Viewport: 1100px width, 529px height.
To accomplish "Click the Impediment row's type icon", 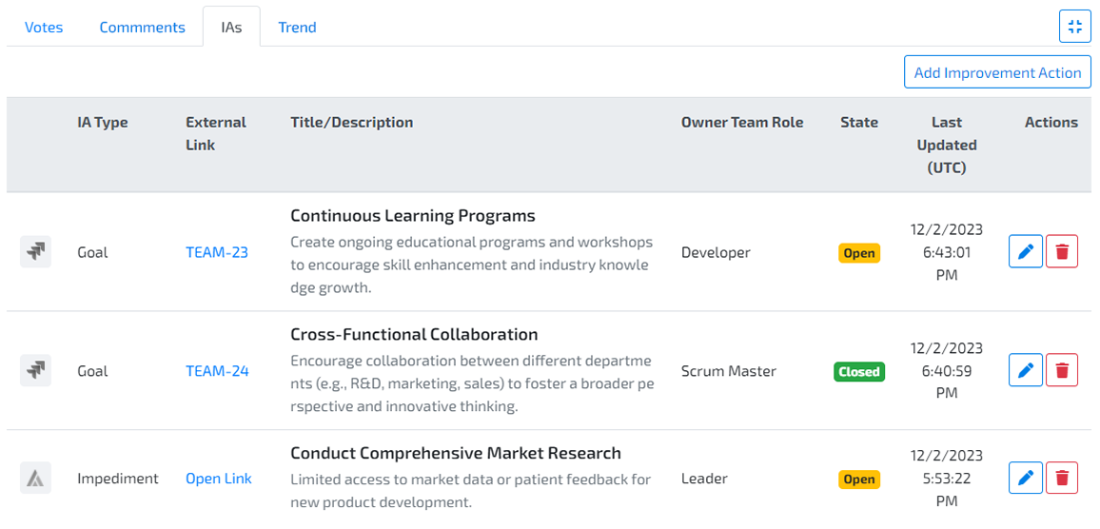I will (x=35, y=479).
